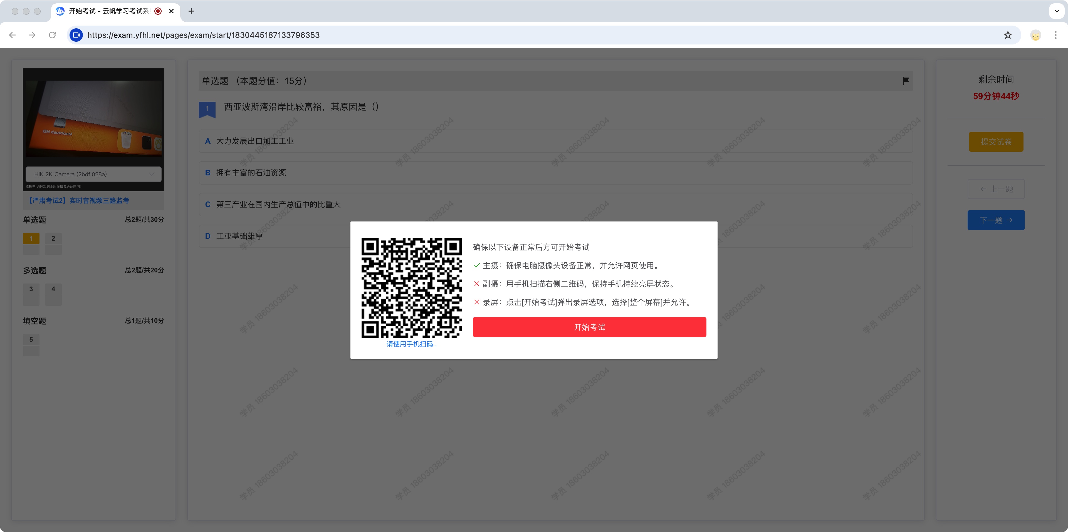Click 总2题/共30分 label
1068x532 pixels.
(144, 220)
